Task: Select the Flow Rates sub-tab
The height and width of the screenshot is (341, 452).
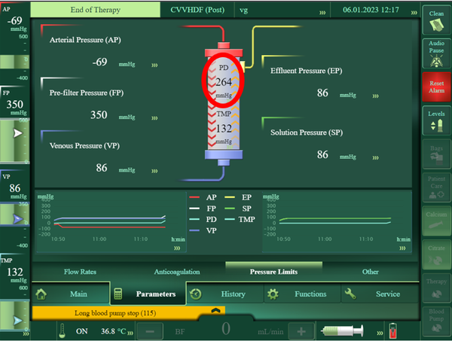Action: [84, 272]
